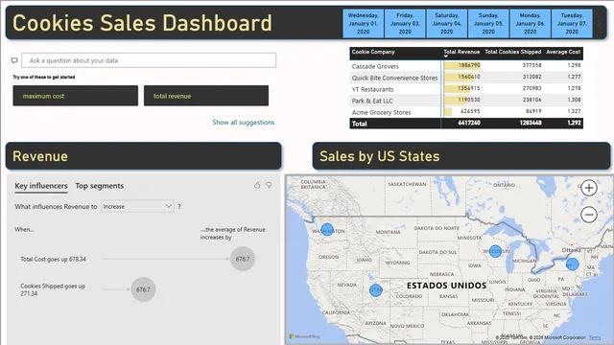Switch to the Key influencers tab

click(x=41, y=186)
